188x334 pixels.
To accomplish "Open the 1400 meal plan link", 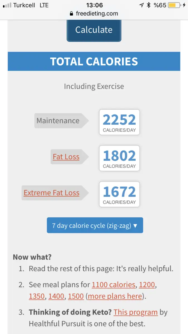I will (x=56, y=296).
